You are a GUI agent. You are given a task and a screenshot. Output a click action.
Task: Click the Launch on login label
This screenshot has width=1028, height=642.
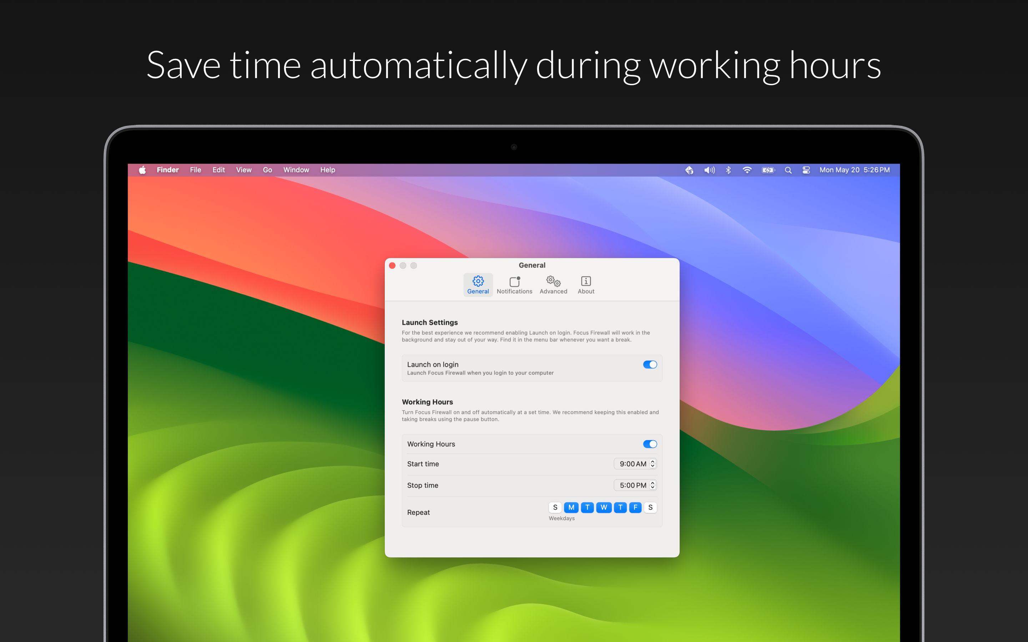coord(433,364)
